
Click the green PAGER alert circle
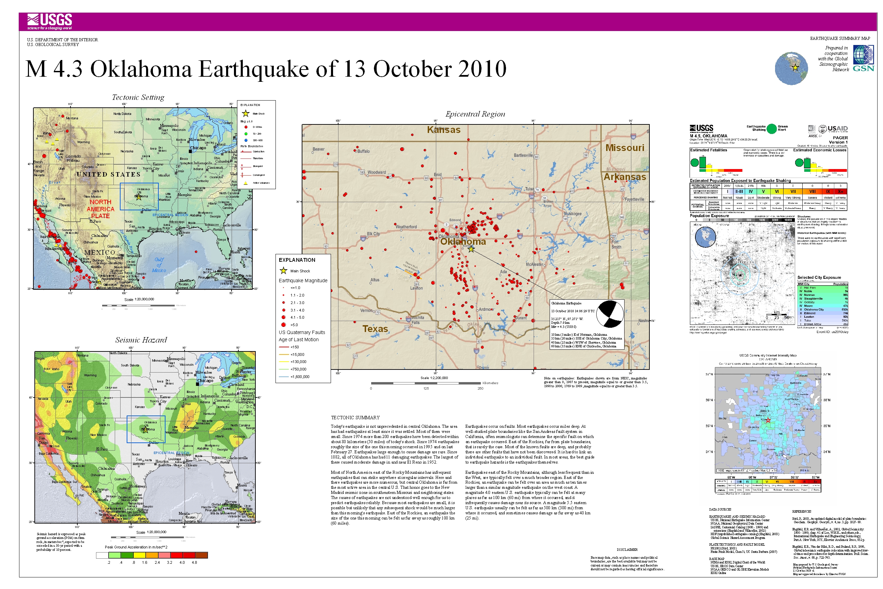tap(771, 129)
